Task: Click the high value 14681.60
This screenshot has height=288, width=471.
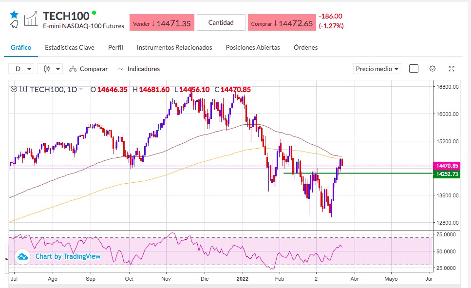Action: coord(154,90)
